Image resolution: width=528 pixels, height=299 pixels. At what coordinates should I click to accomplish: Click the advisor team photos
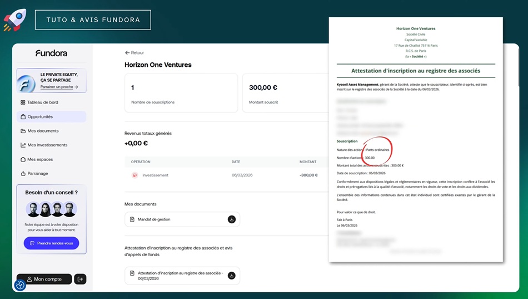coord(51,209)
